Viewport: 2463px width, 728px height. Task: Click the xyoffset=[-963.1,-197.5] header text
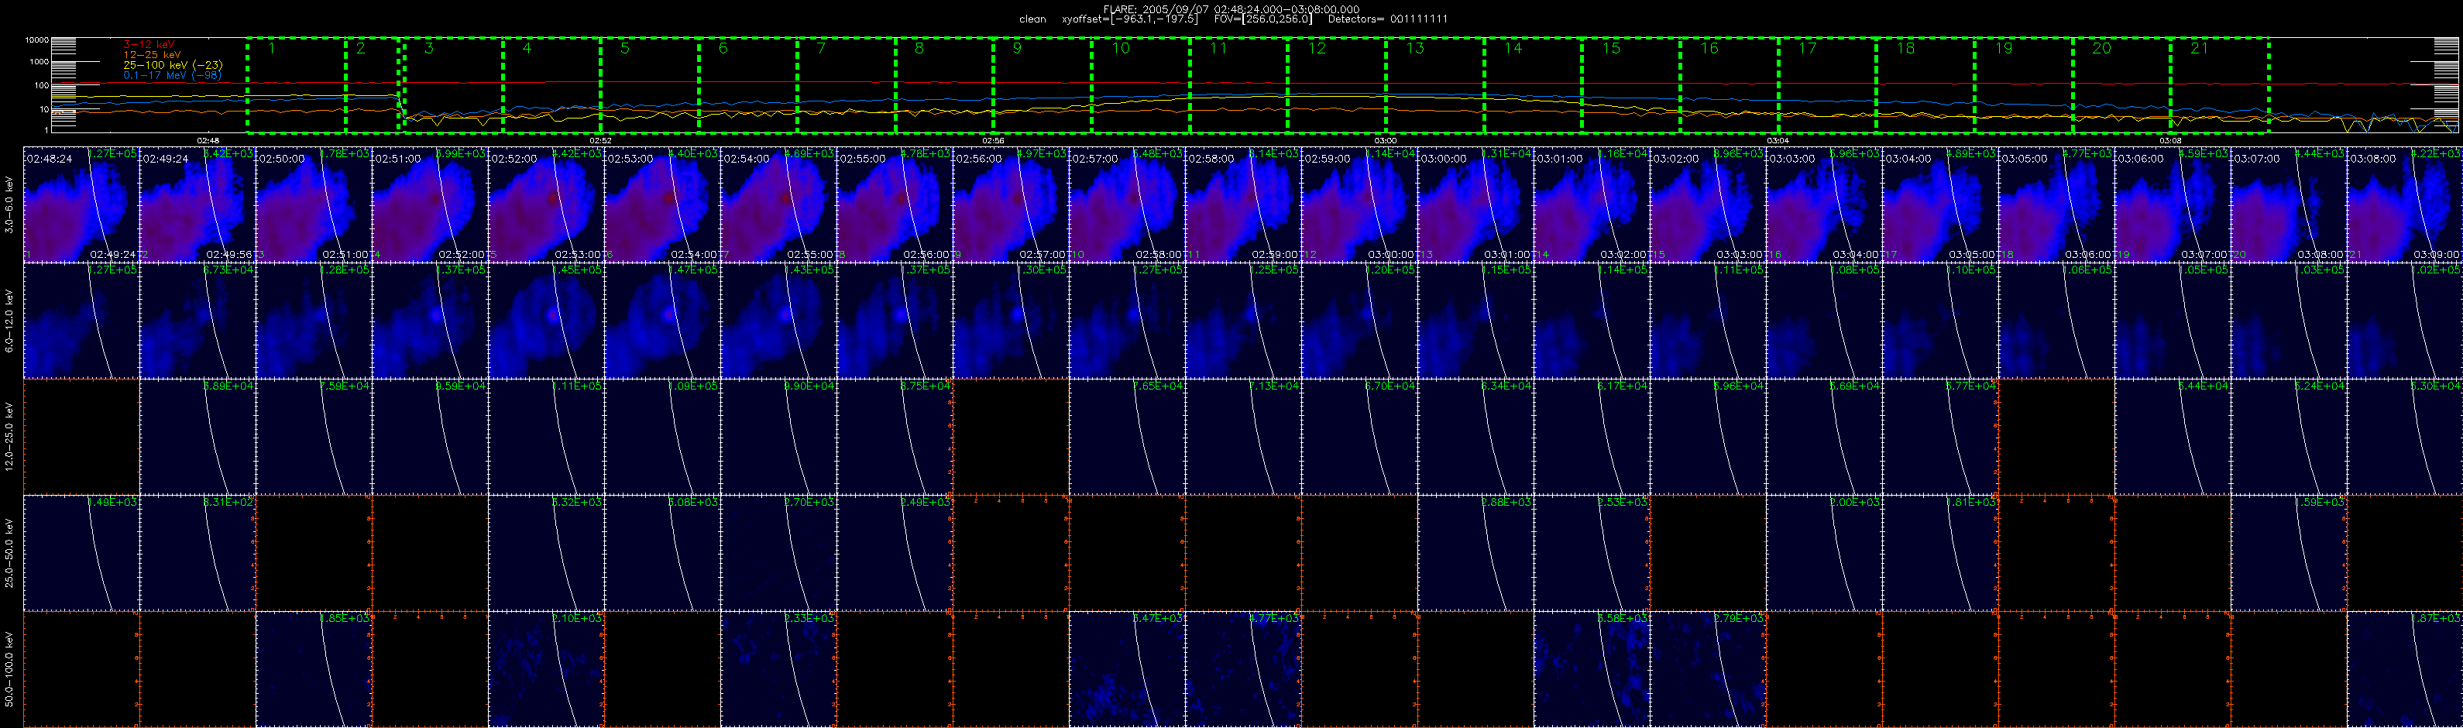[x=1130, y=19]
